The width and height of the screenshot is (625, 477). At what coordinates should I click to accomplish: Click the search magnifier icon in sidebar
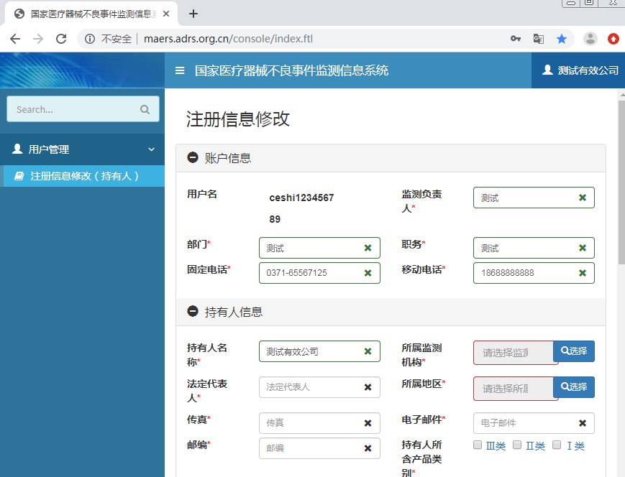tap(145, 109)
